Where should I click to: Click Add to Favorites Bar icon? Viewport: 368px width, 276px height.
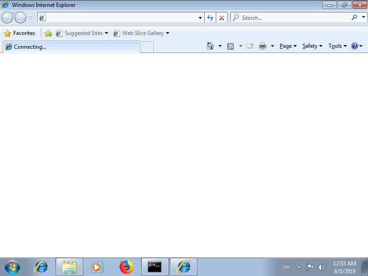click(x=48, y=33)
